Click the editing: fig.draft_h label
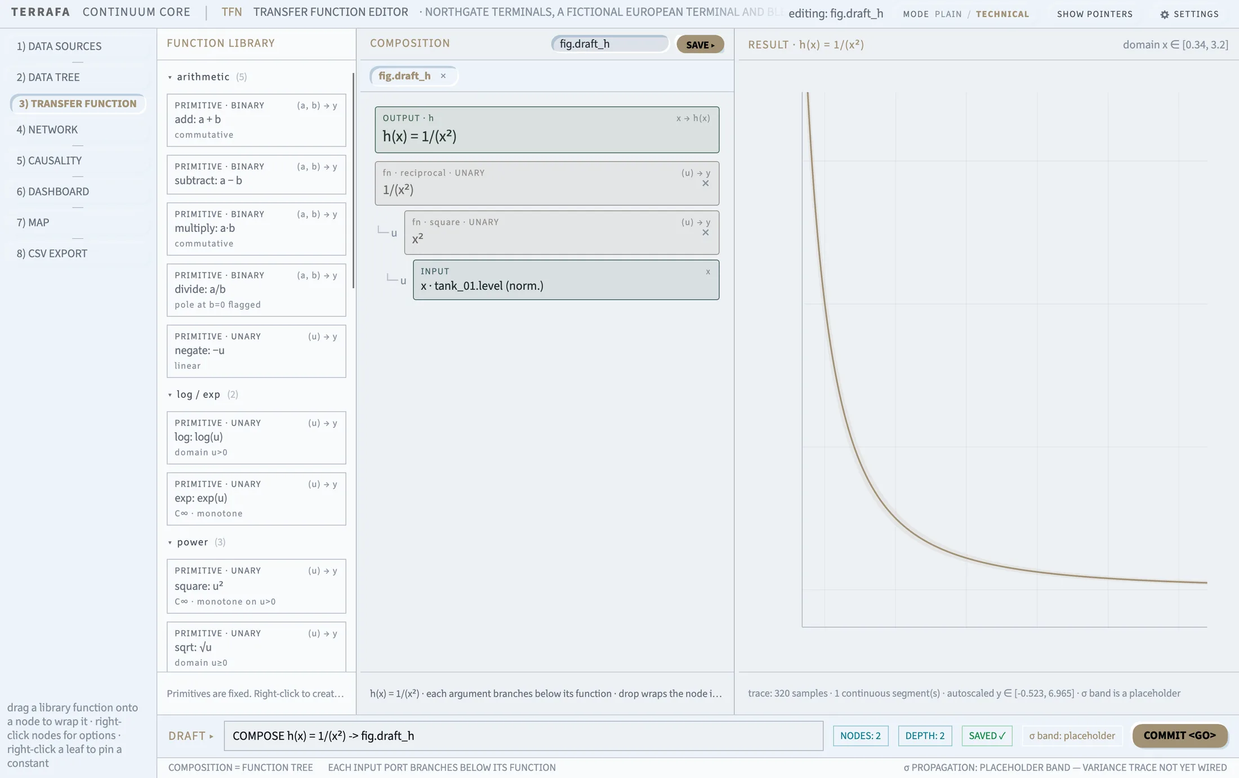 pyautogui.click(x=836, y=14)
